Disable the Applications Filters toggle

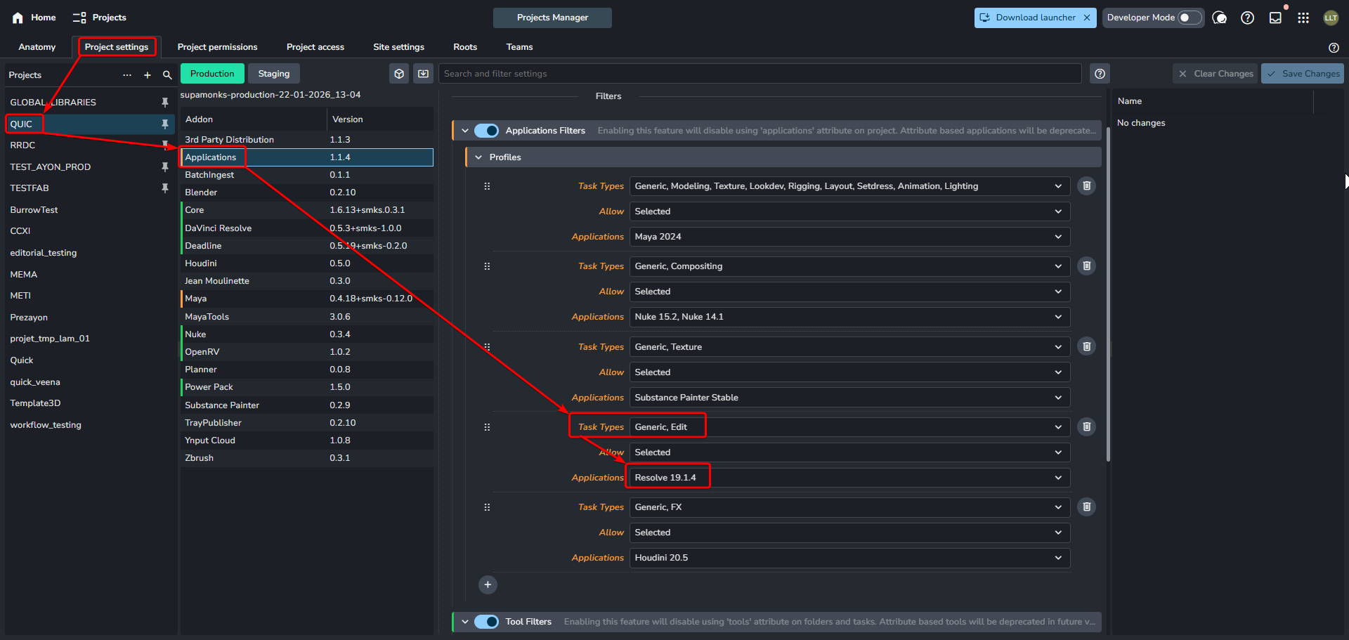click(x=486, y=131)
